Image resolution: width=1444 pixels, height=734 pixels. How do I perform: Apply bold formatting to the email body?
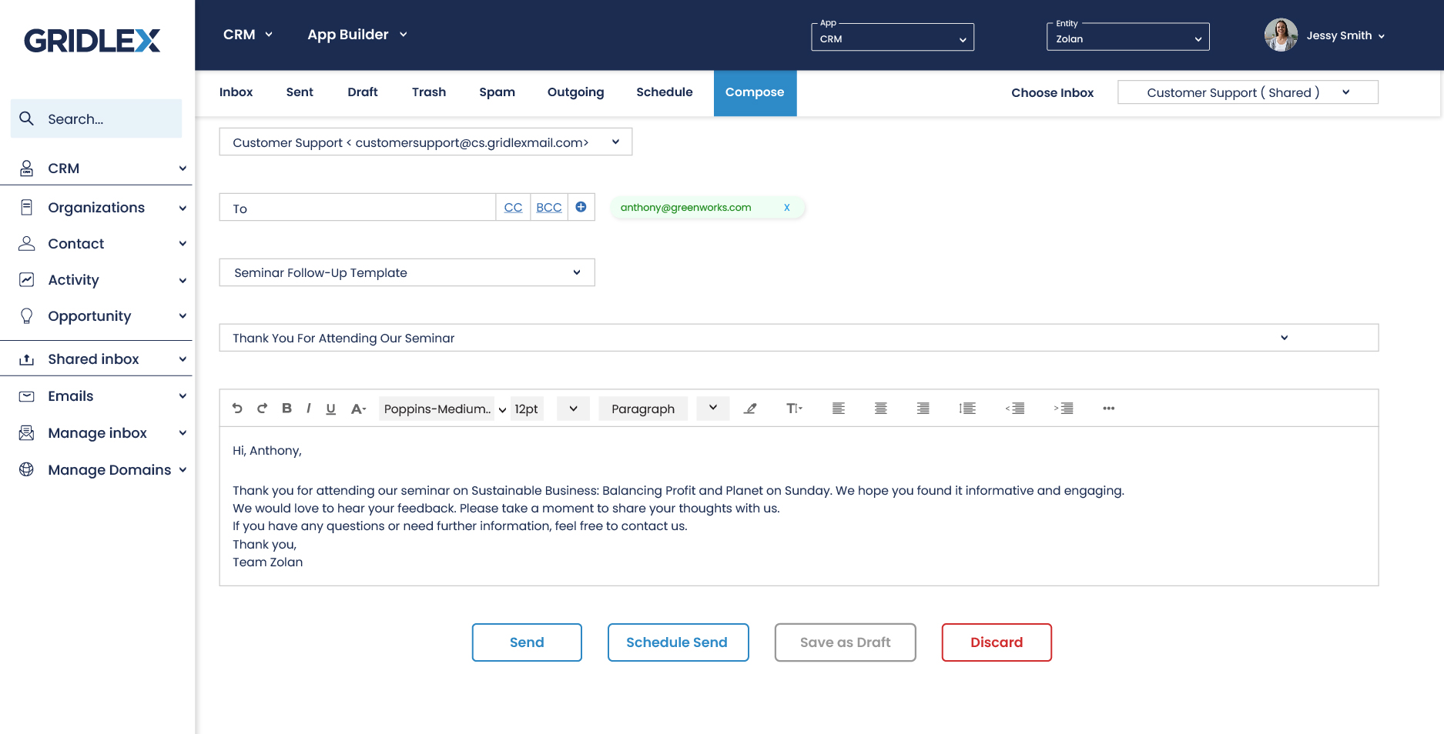tap(286, 409)
